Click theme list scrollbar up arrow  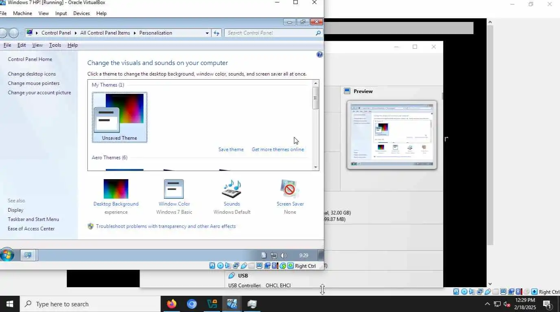pyautogui.click(x=315, y=83)
